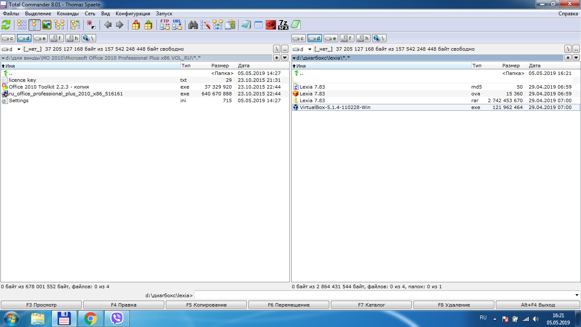Open the Запуск menu
This screenshot has height=327, width=581.
[x=164, y=14]
